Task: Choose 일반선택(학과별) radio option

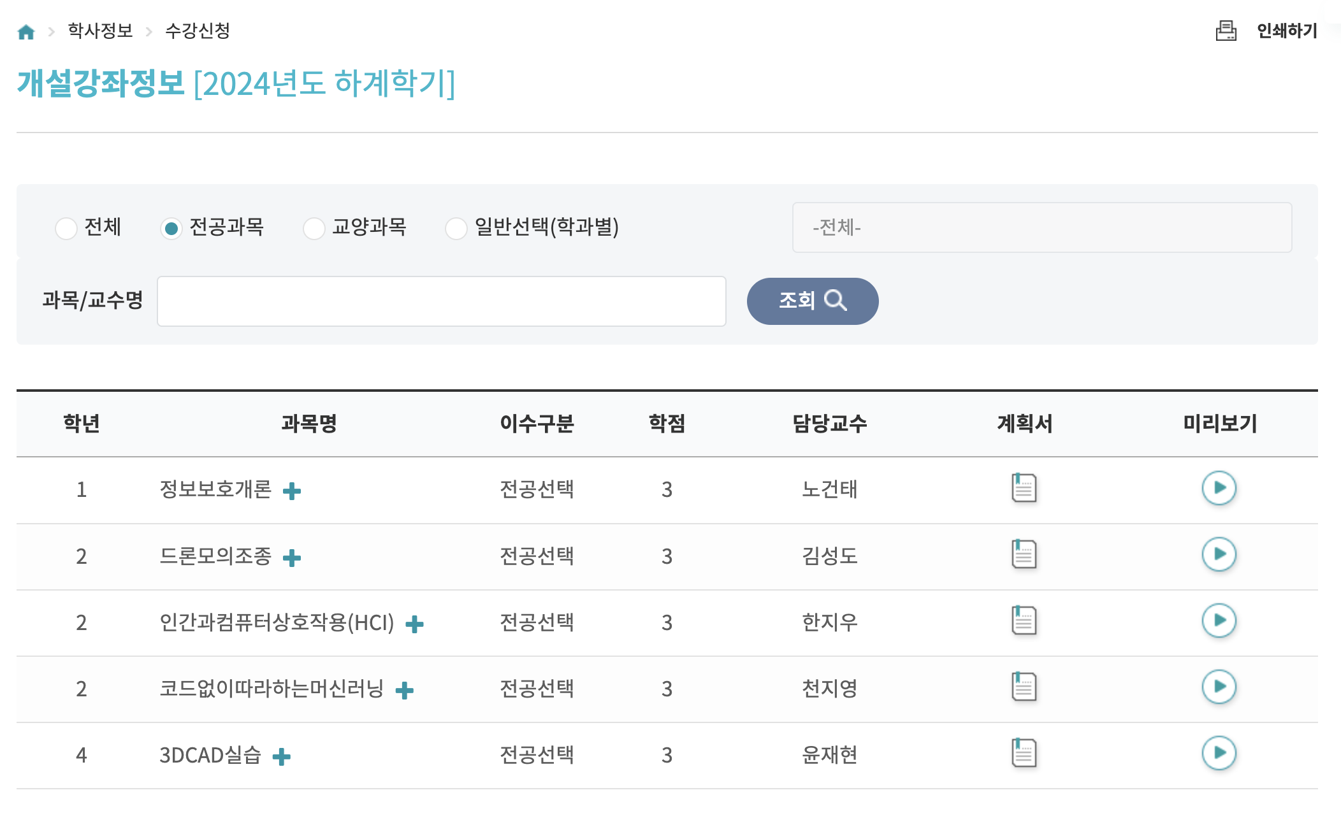Action: coord(456,228)
